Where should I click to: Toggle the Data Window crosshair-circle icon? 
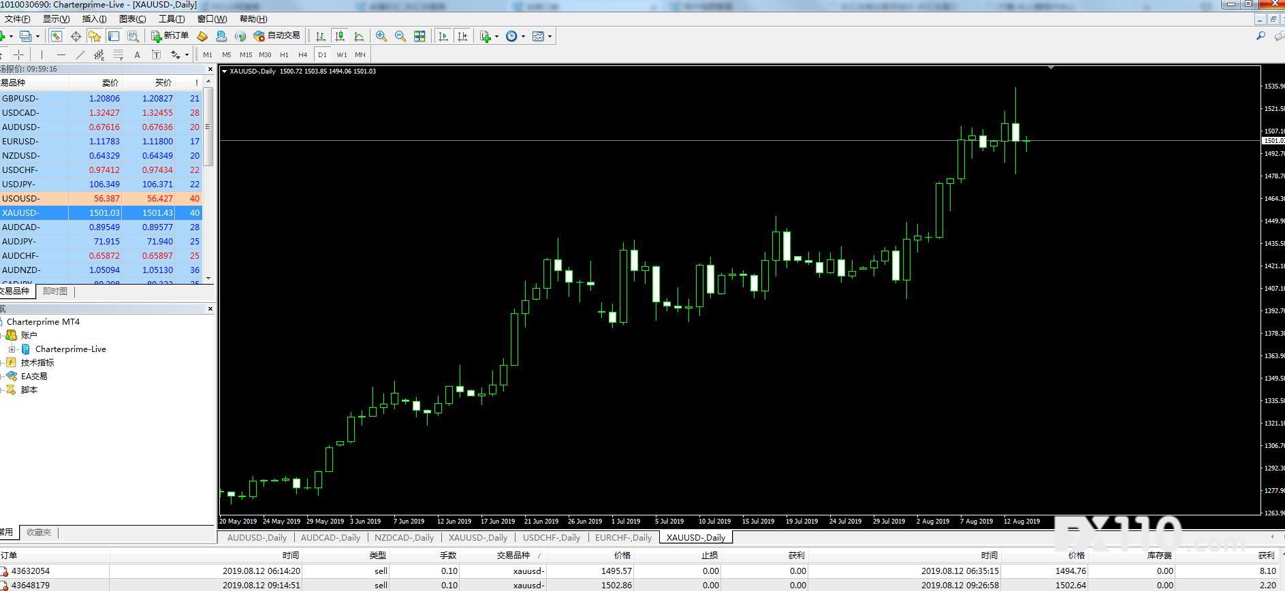point(76,36)
